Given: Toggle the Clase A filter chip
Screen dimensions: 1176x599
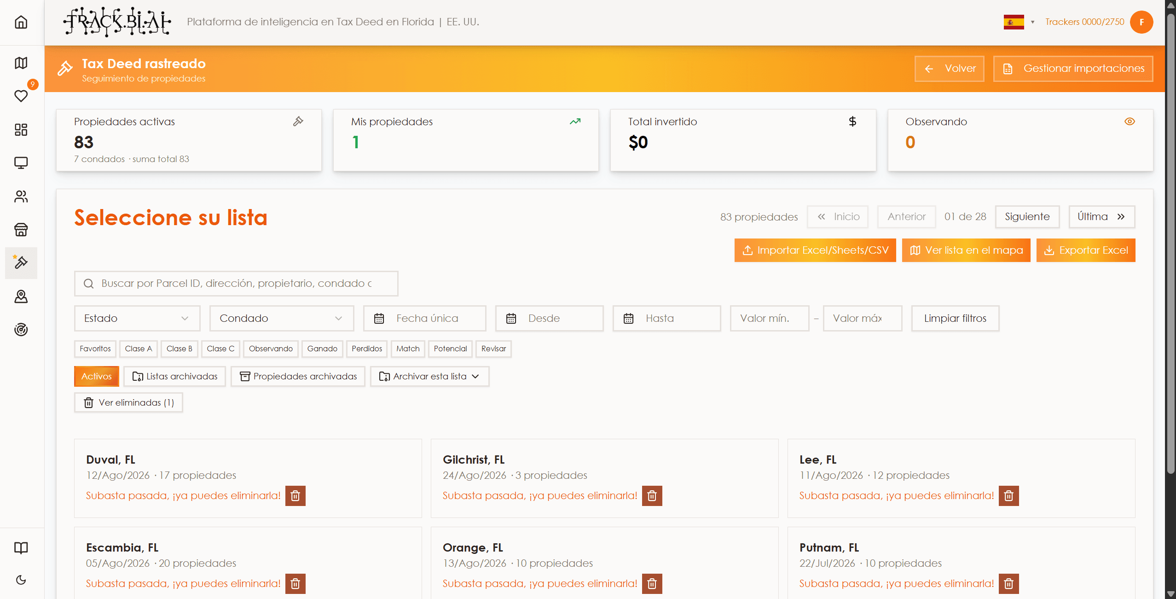Looking at the screenshot, I should (139, 349).
